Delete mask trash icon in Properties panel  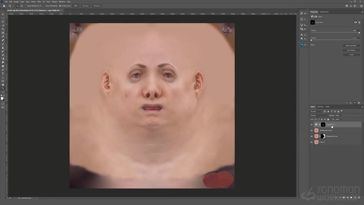[359, 103]
